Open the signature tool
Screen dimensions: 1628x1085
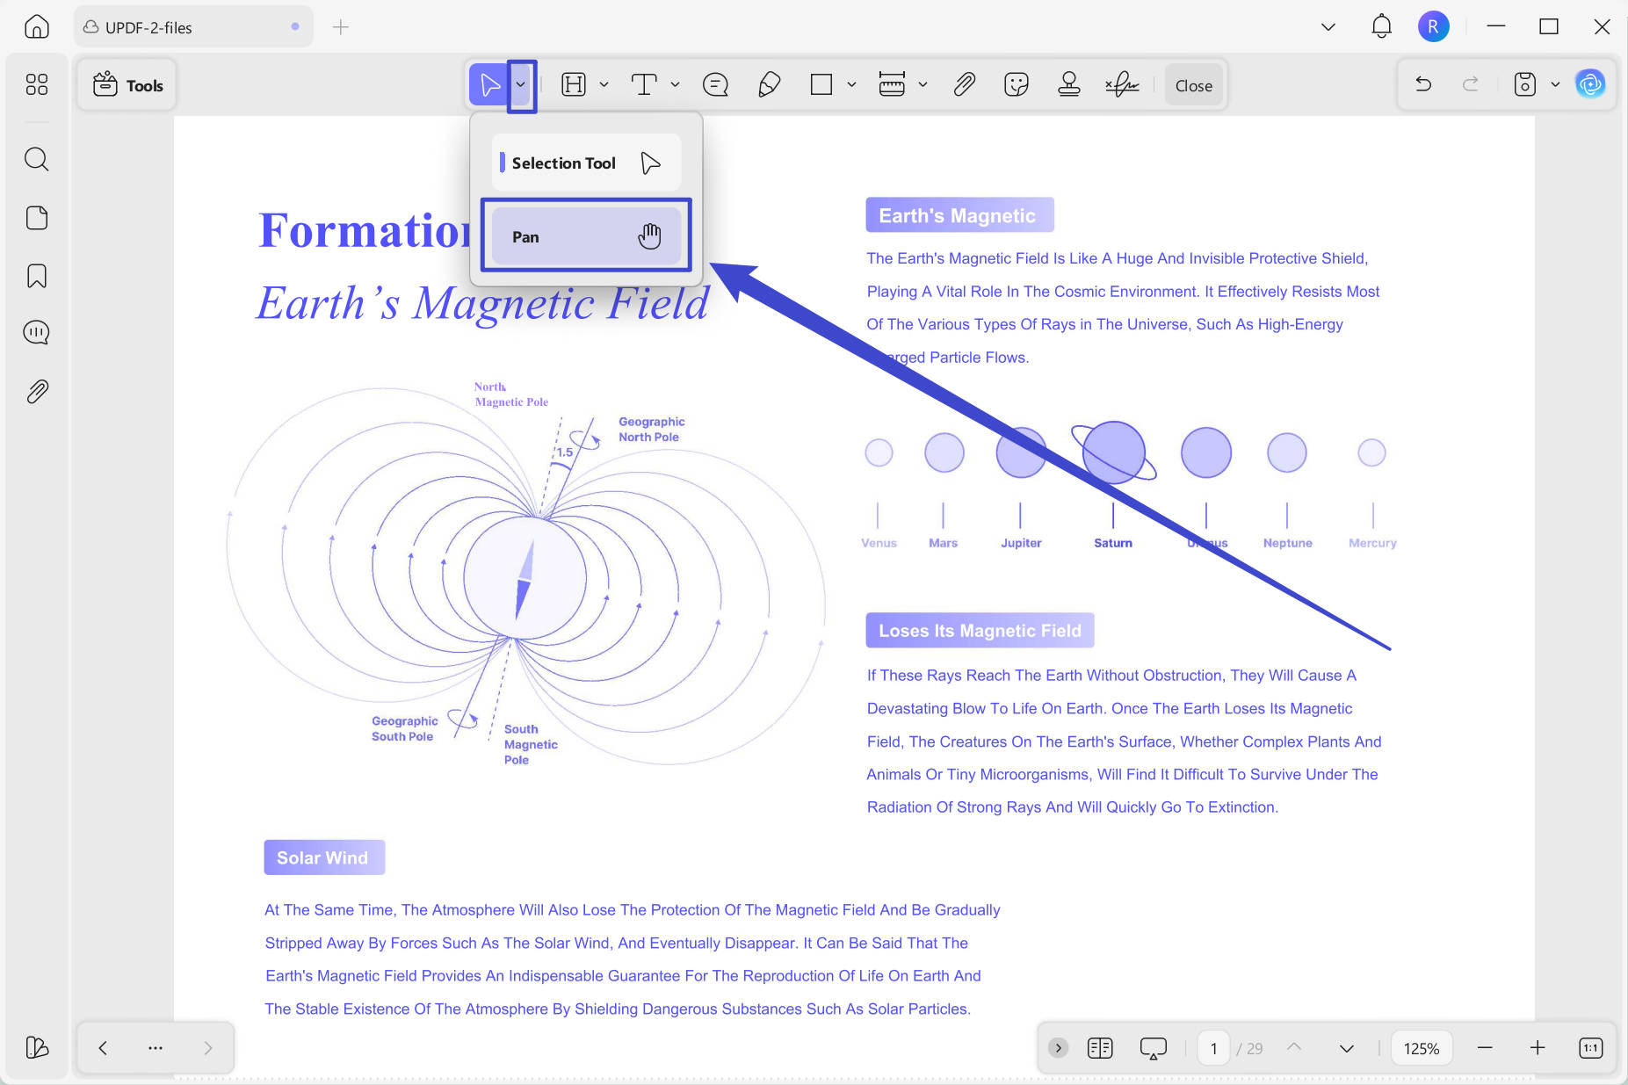[1122, 85]
